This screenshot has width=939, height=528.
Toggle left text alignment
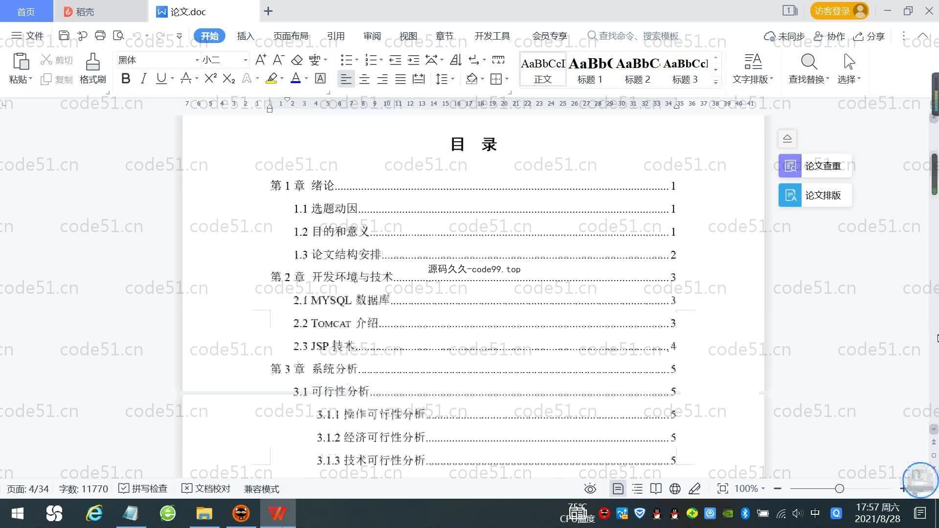pyautogui.click(x=346, y=79)
